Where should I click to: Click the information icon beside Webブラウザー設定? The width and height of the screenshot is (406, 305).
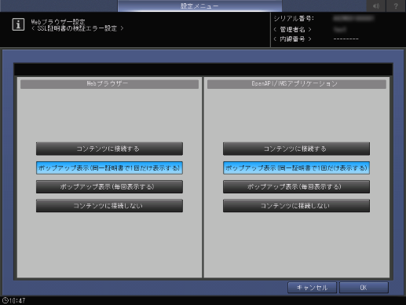pos(18,24)
